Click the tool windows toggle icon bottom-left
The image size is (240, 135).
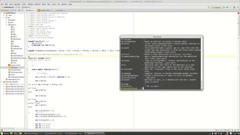coord(1,130)
